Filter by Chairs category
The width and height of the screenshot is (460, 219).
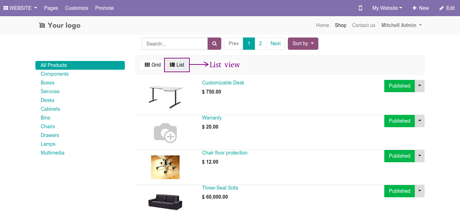(48, 126)
